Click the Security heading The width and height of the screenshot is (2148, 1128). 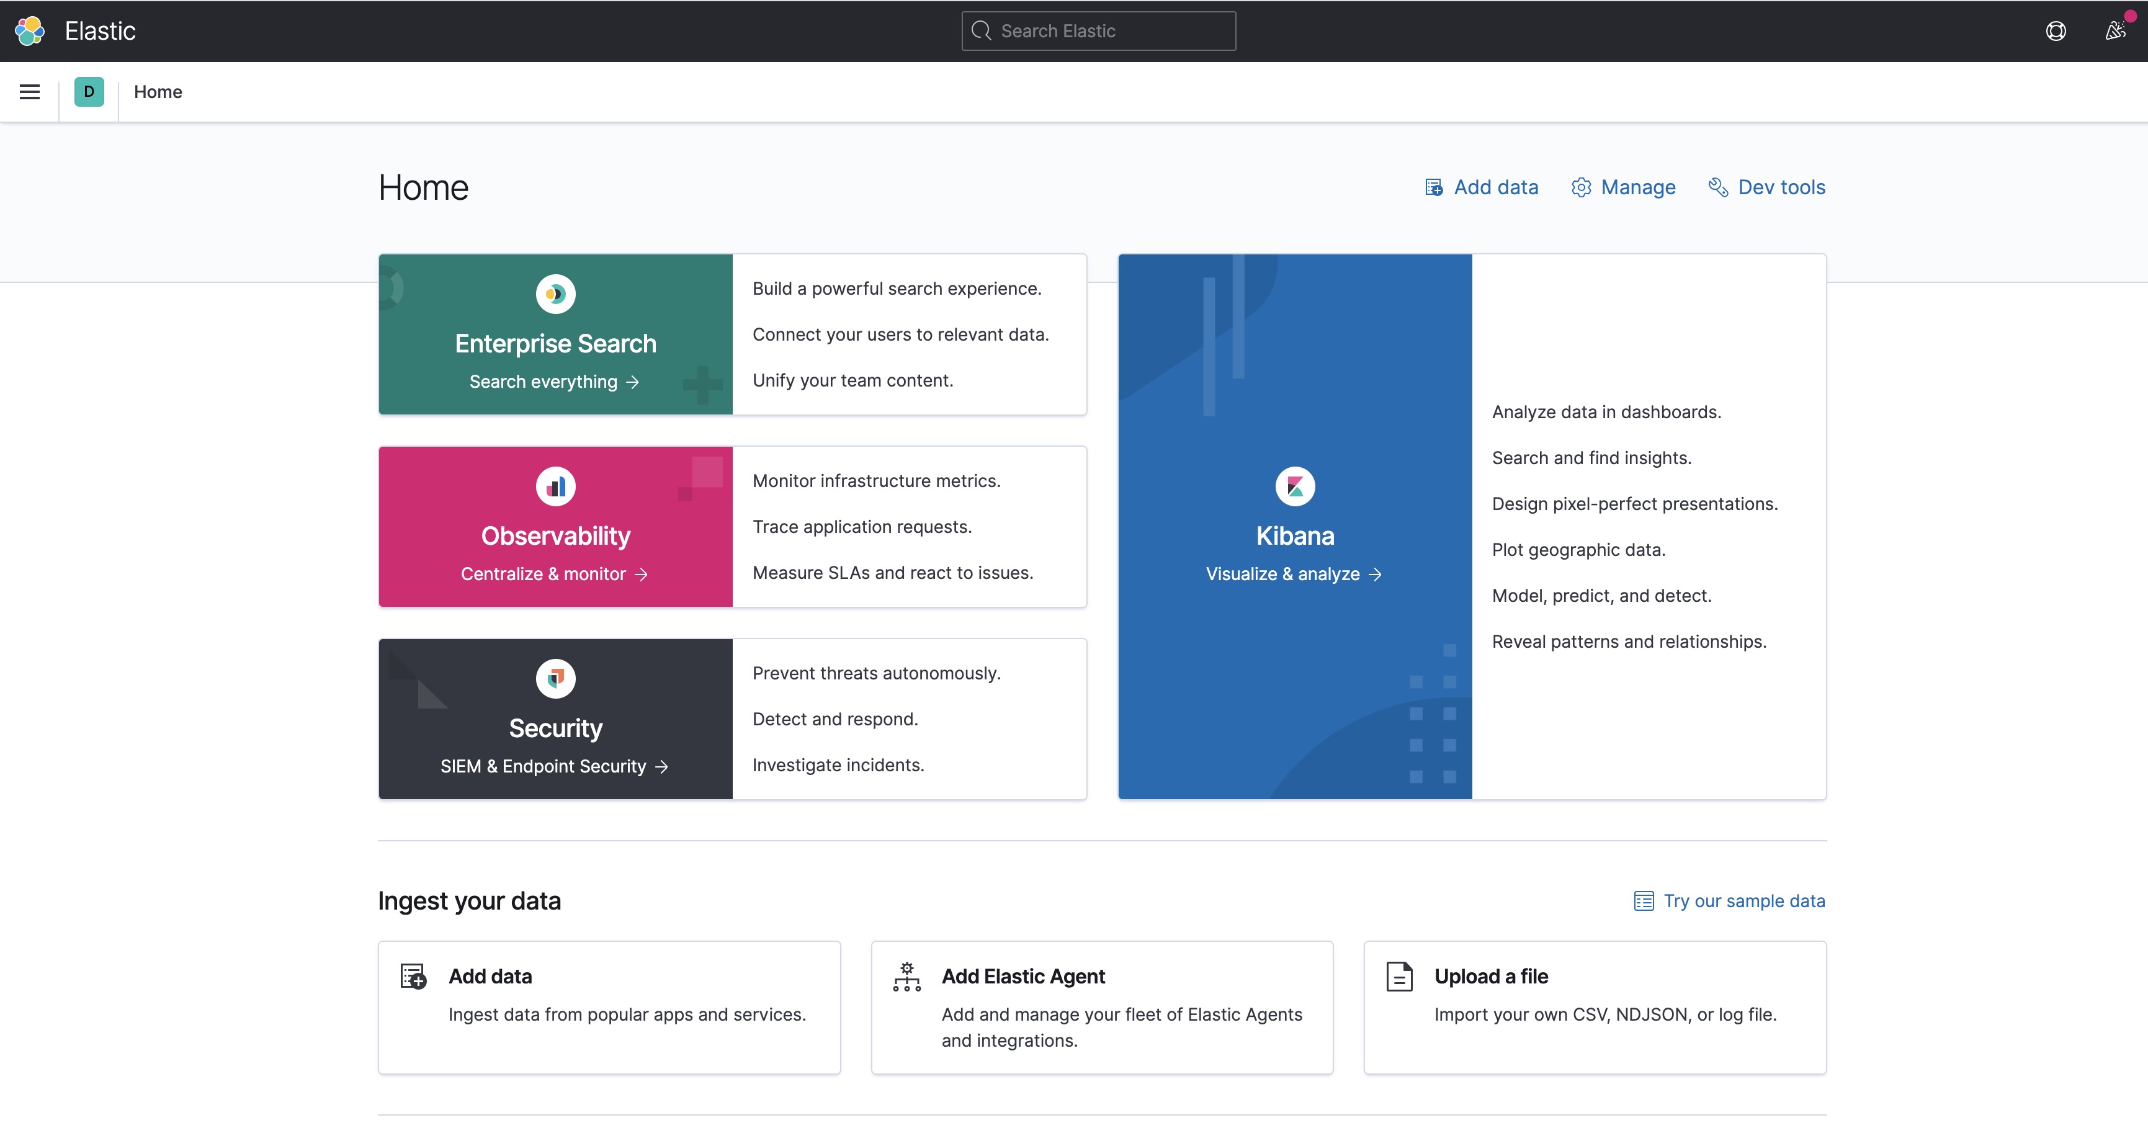click(x=555, y=728)
